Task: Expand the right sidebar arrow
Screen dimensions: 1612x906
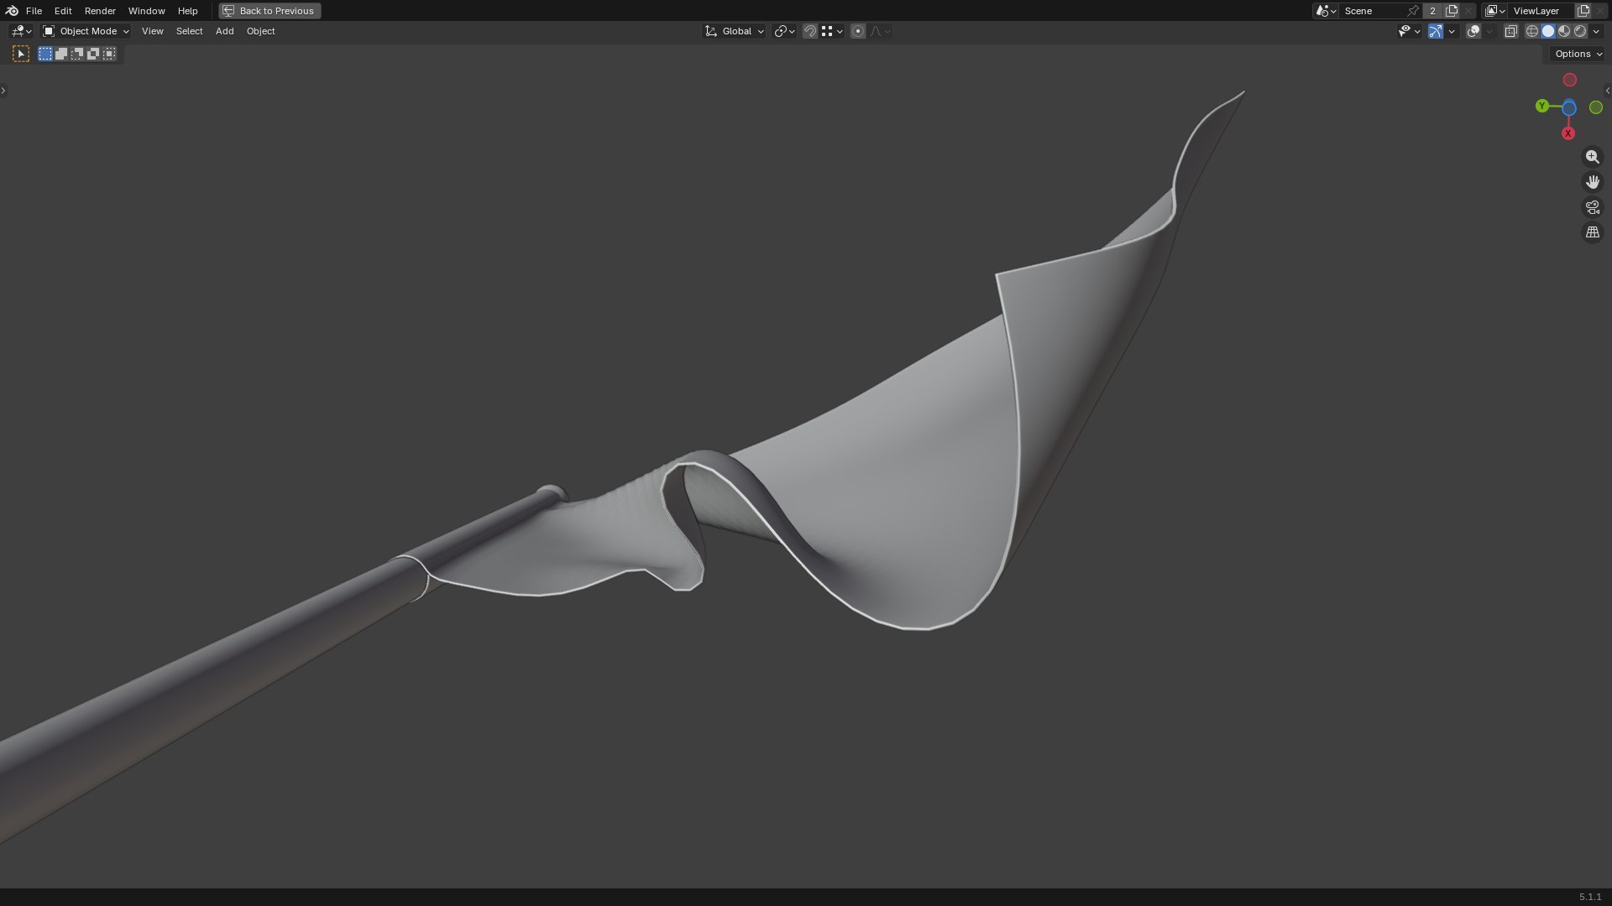Action: pos(1607,91)
